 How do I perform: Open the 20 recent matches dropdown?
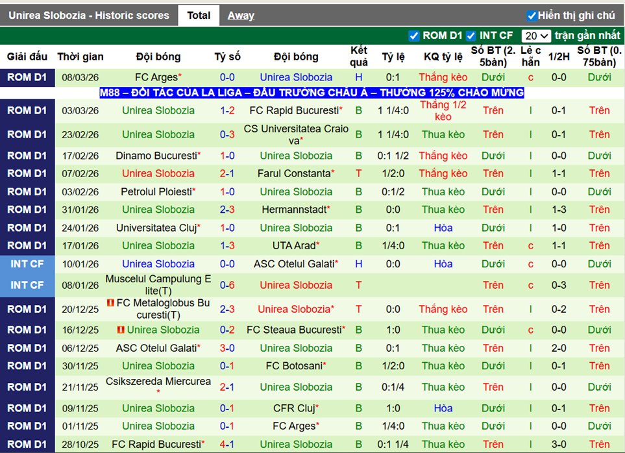pos(536,36)
